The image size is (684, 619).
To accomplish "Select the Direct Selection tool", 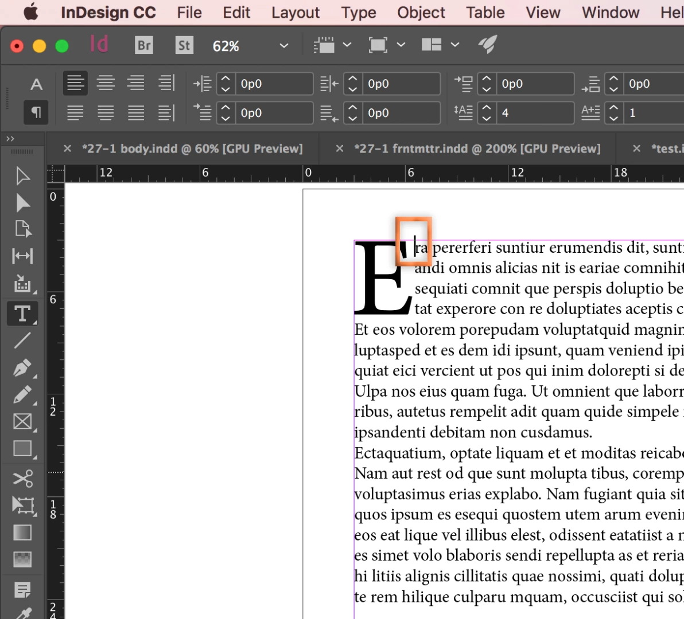I will pyautogui.click(x=22, y=203).
